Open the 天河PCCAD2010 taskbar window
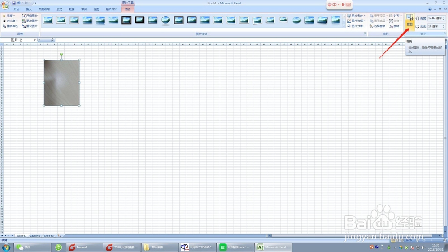 tap(197, 247)
